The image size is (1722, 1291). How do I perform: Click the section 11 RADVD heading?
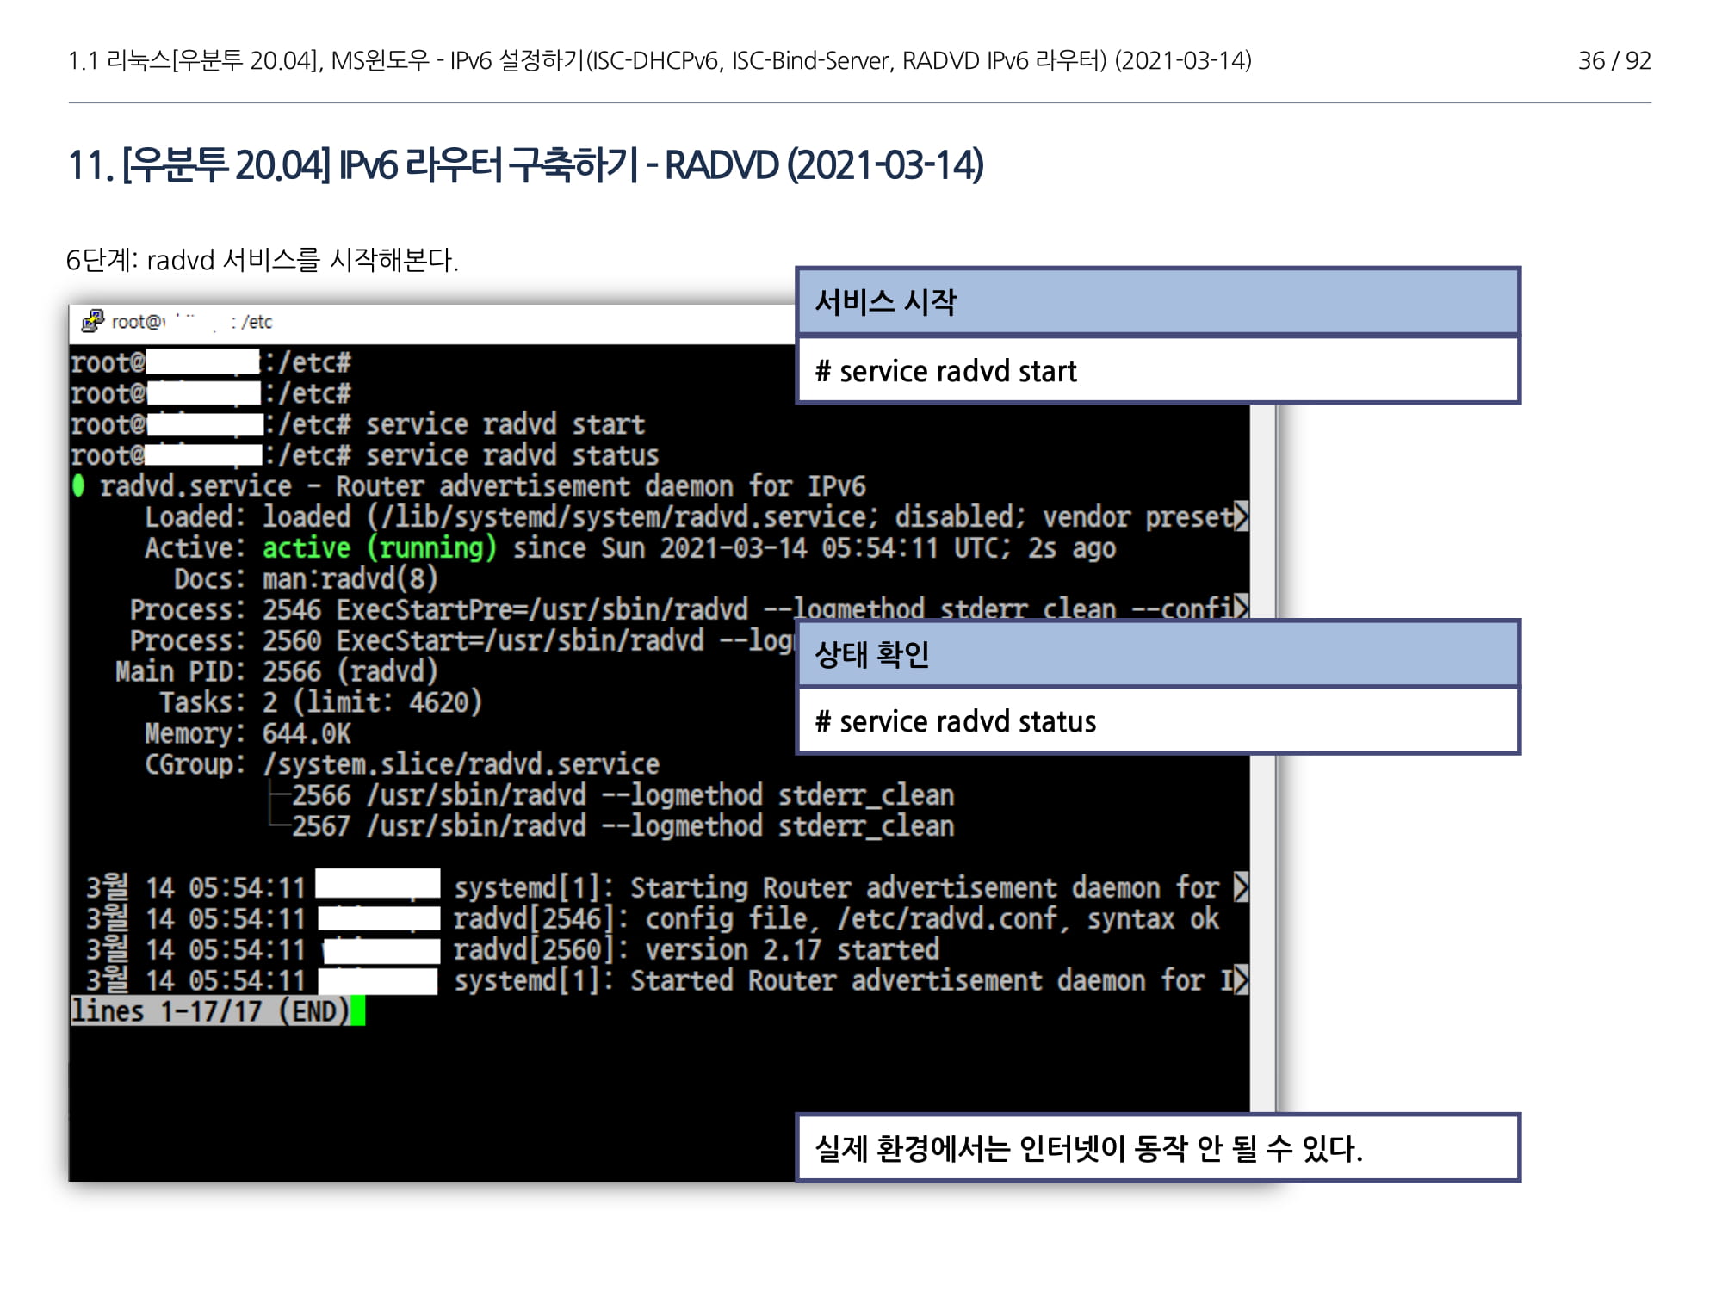coord(525,165)
